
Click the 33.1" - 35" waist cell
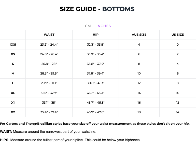(49, 103)
